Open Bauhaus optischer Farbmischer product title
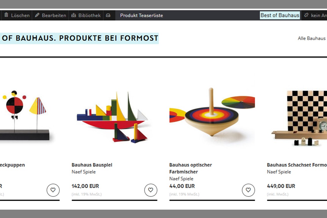This screenshot has height=218, width=327. (190, 168)
